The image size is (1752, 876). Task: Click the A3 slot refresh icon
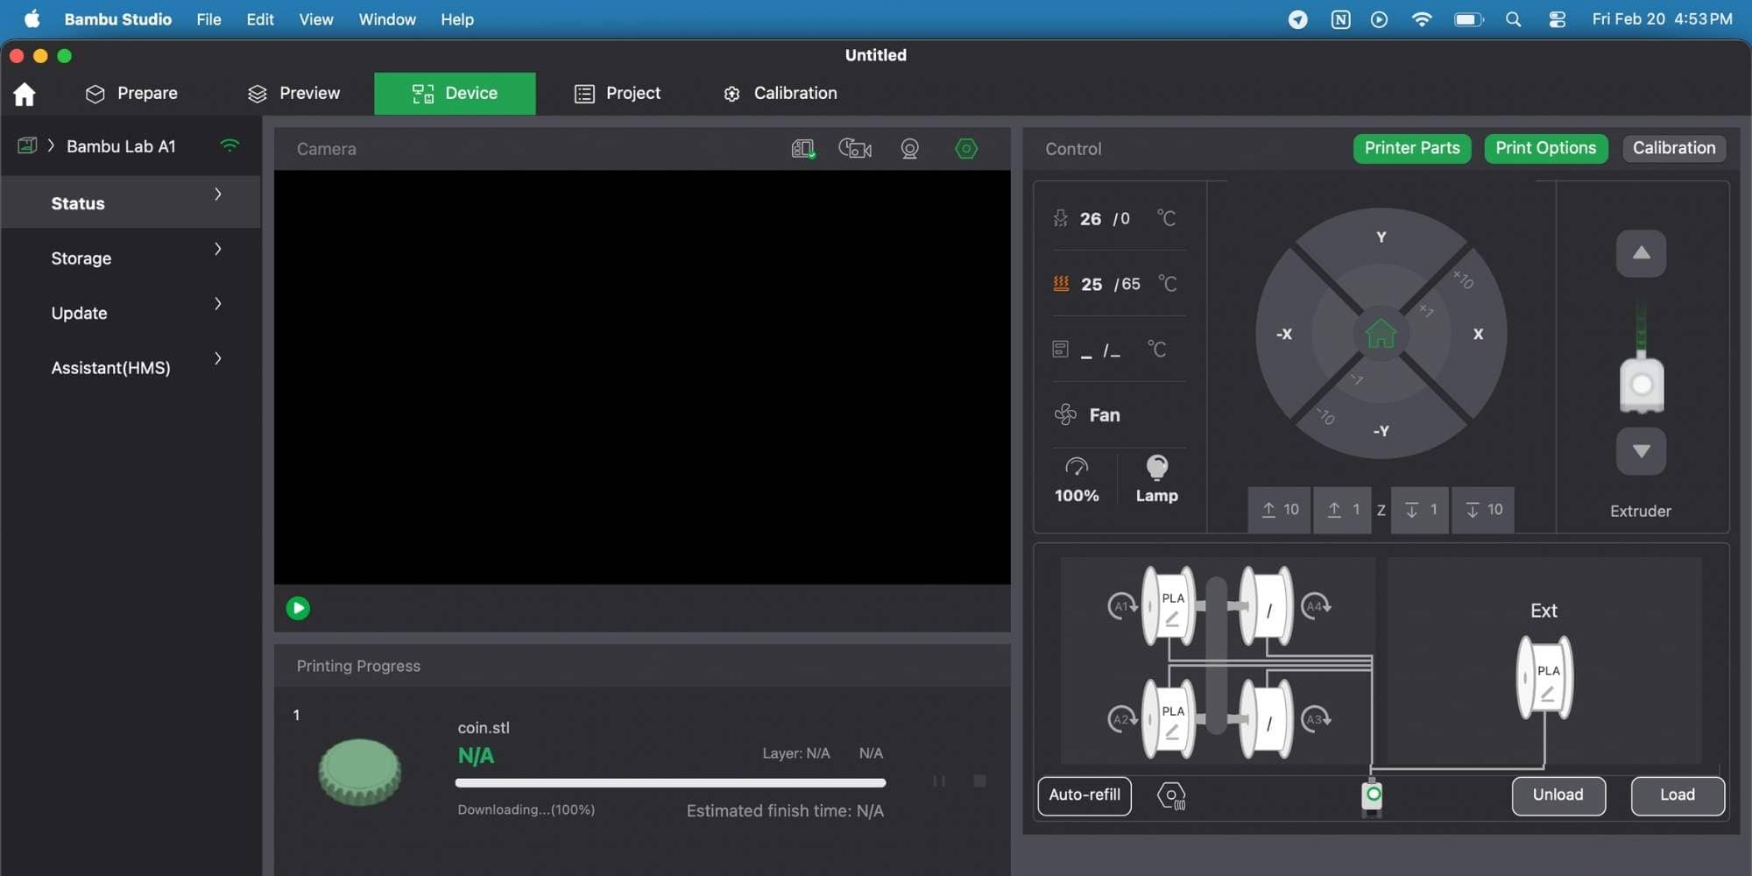coord(1316,719)
